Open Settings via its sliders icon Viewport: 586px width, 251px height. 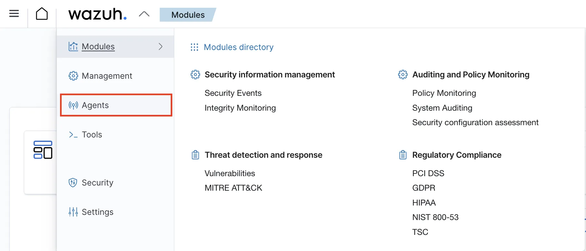(x=73, y=212)
